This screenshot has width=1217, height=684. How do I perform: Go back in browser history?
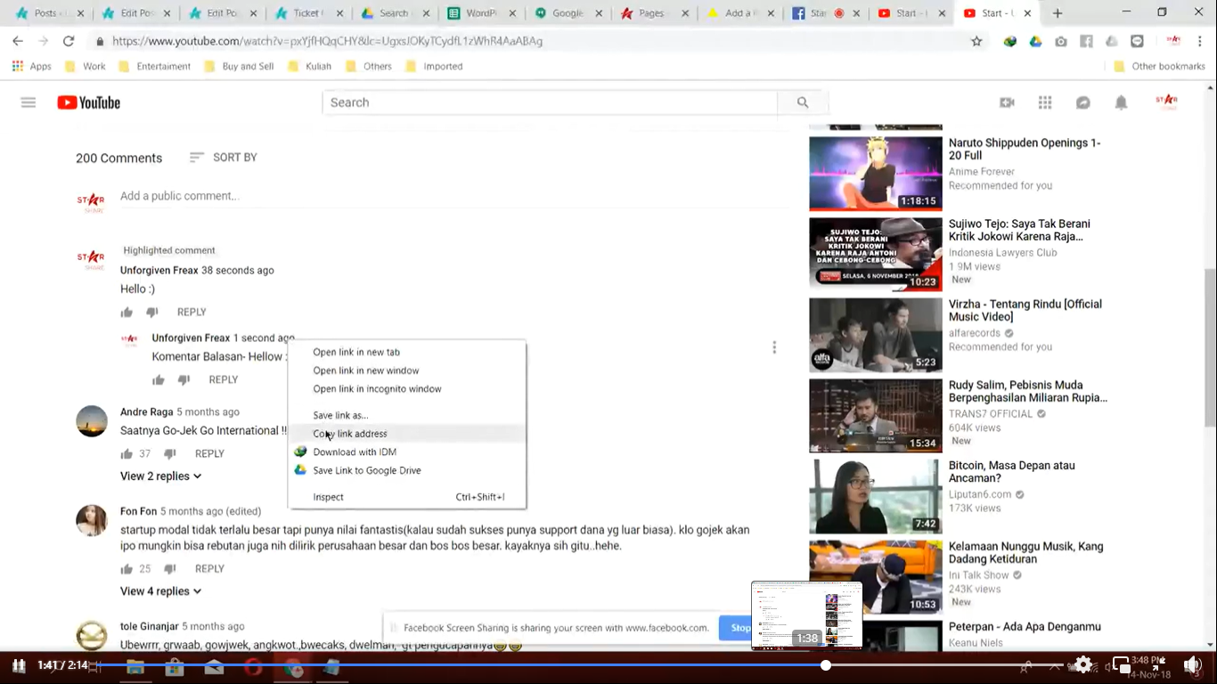[x=18, y=41]
